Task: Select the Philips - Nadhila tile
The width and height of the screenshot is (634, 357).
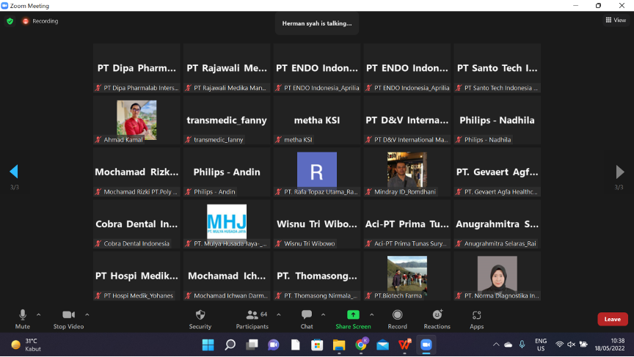Action: (498, 120)
